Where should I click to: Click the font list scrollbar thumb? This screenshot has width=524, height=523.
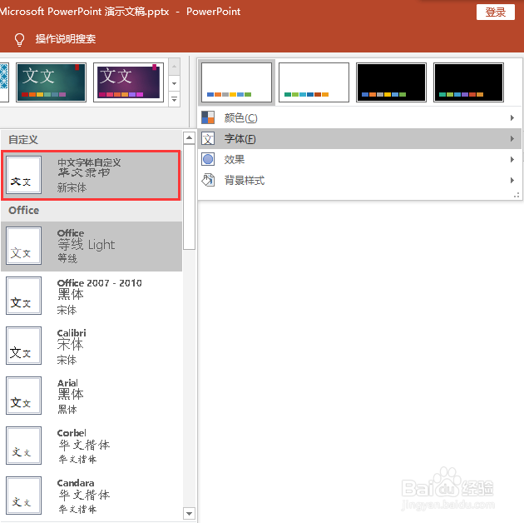[189, 197]
